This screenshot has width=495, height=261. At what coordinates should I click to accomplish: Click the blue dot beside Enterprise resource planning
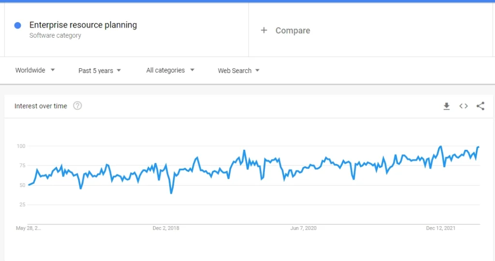tap(18, 26)
